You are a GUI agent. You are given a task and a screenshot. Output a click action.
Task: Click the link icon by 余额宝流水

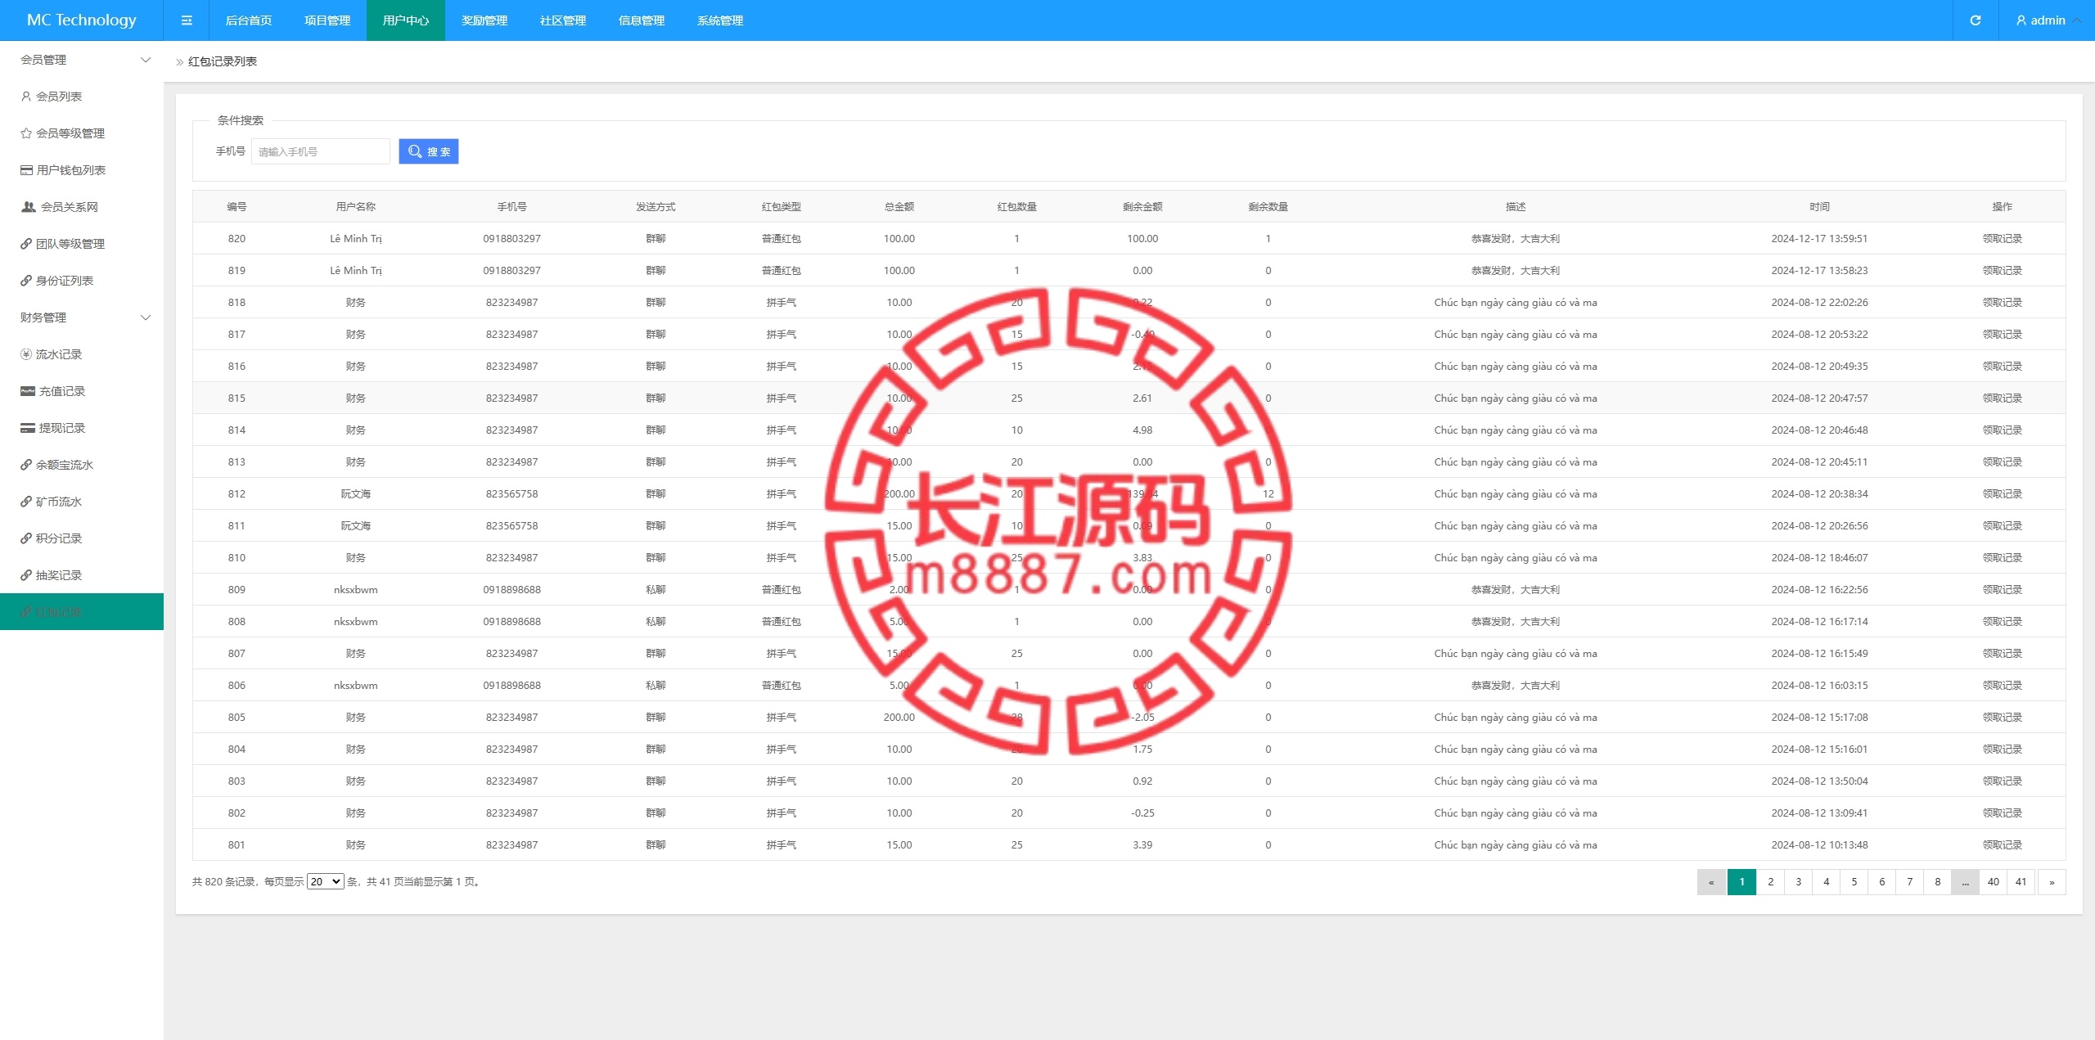(26, 465)
